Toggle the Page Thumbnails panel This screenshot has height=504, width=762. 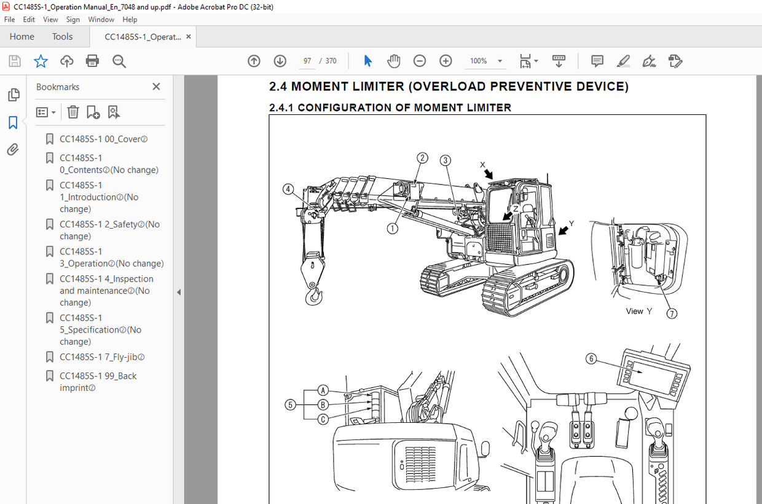pyautogui.click(x=14, y=94)
